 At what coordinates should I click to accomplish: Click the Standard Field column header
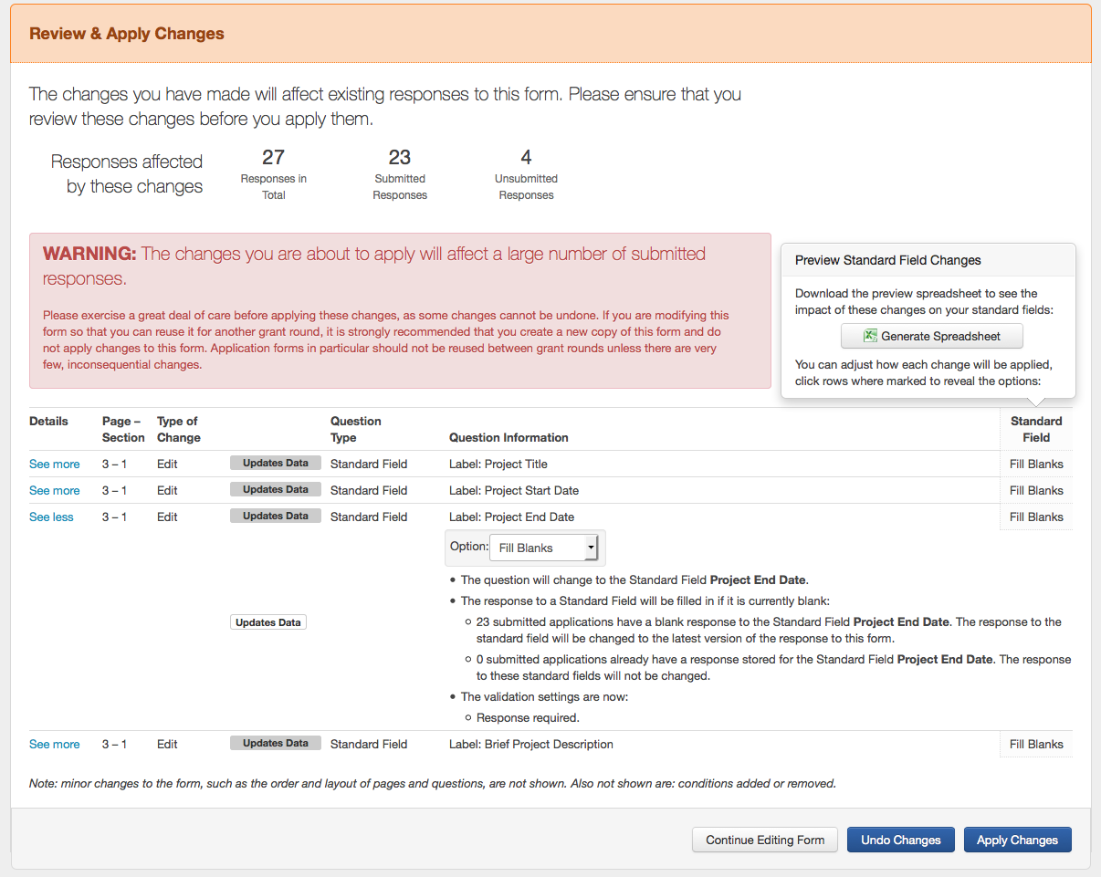point(1036,429)
